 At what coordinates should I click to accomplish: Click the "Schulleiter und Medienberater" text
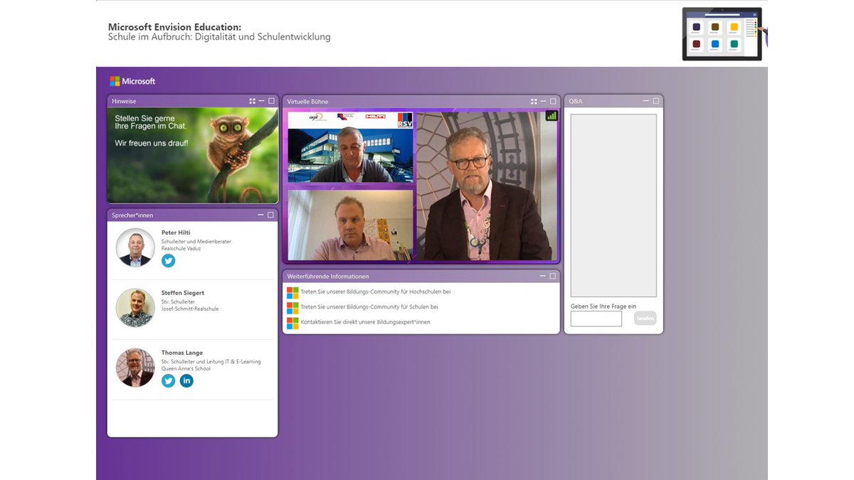[196, 242]
